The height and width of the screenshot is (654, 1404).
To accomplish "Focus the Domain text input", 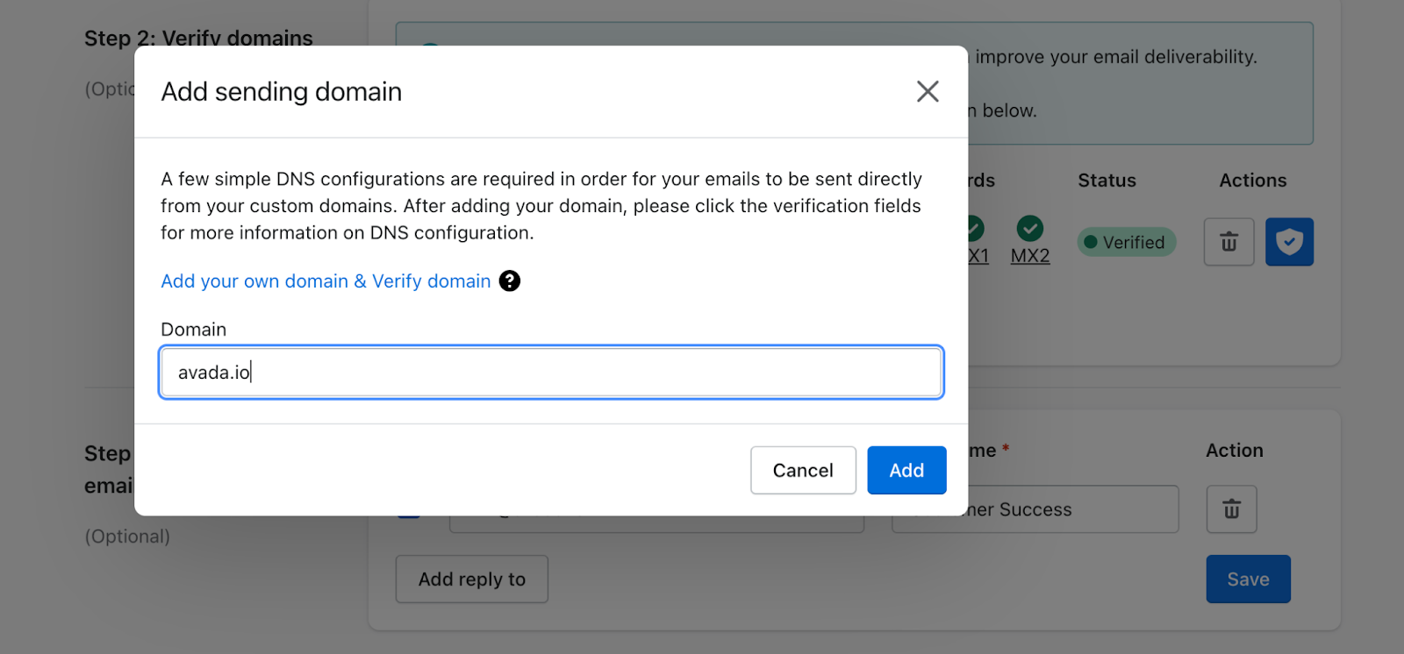I will (x=551, y=373).
